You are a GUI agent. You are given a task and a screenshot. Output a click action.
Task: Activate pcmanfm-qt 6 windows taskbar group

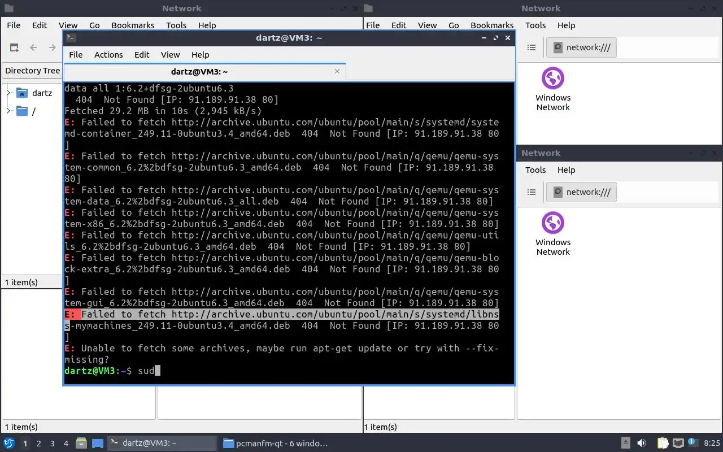click(276, 444)
